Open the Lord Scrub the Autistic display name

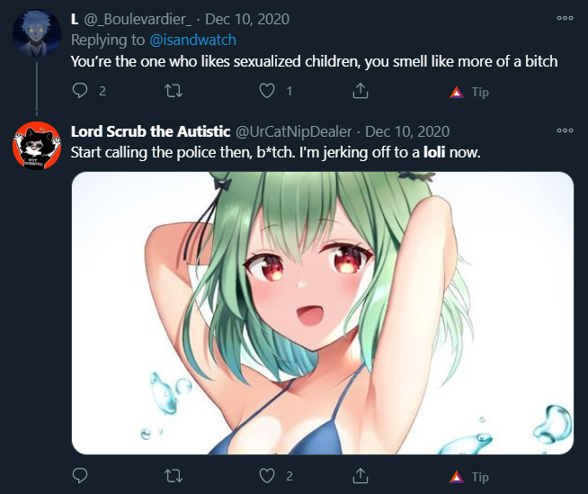(150, 131)
